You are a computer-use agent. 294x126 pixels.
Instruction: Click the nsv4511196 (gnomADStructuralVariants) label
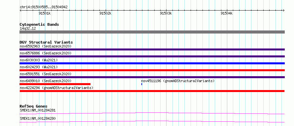[178, 81]
